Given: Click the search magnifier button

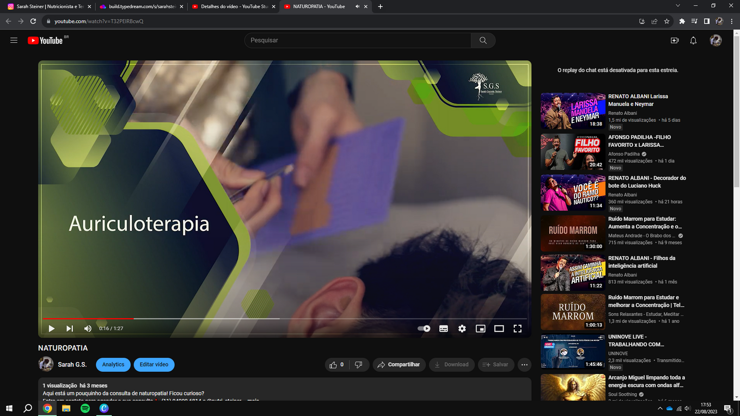Looking at the screenshot, I should 483,40.
